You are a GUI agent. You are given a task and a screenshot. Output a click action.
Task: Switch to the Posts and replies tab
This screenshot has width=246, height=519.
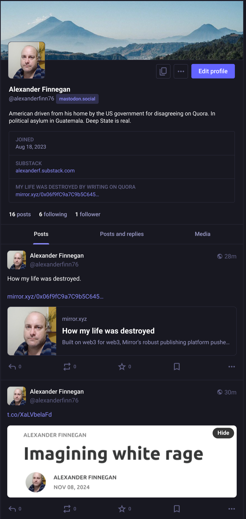tap(122, 234)
